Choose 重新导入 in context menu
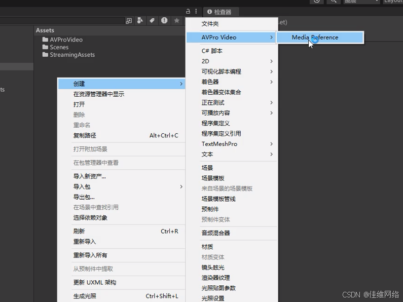This screenshot has height=302, width=403. coord(121,242)
